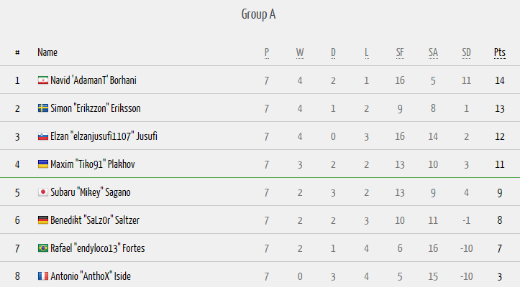Click the Brazil flag beside Rafael Fortes

42,248
